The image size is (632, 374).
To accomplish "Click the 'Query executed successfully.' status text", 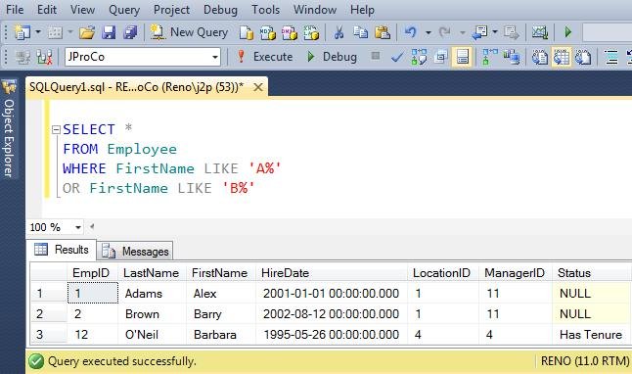I will [121, 361].
